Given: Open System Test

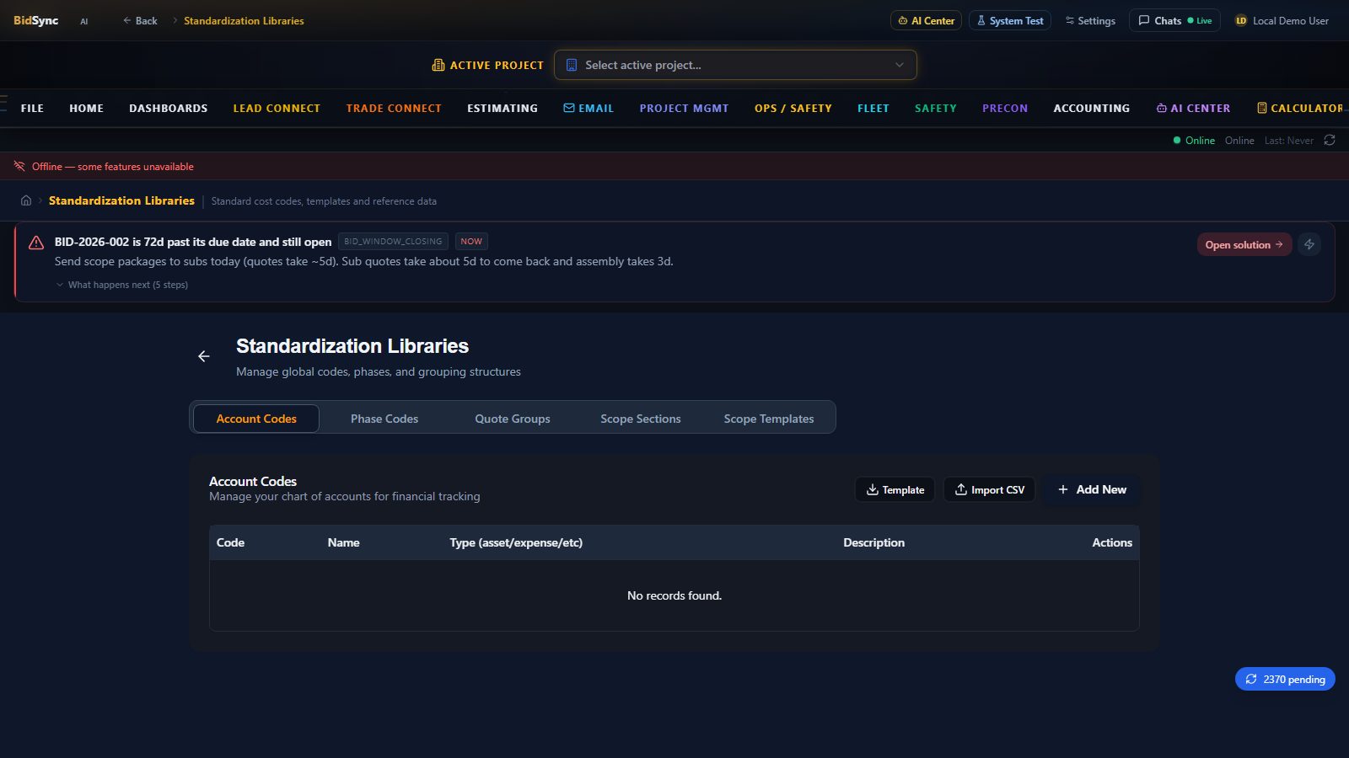Looking at the screenshot, I should click(x=1009, y=20).
